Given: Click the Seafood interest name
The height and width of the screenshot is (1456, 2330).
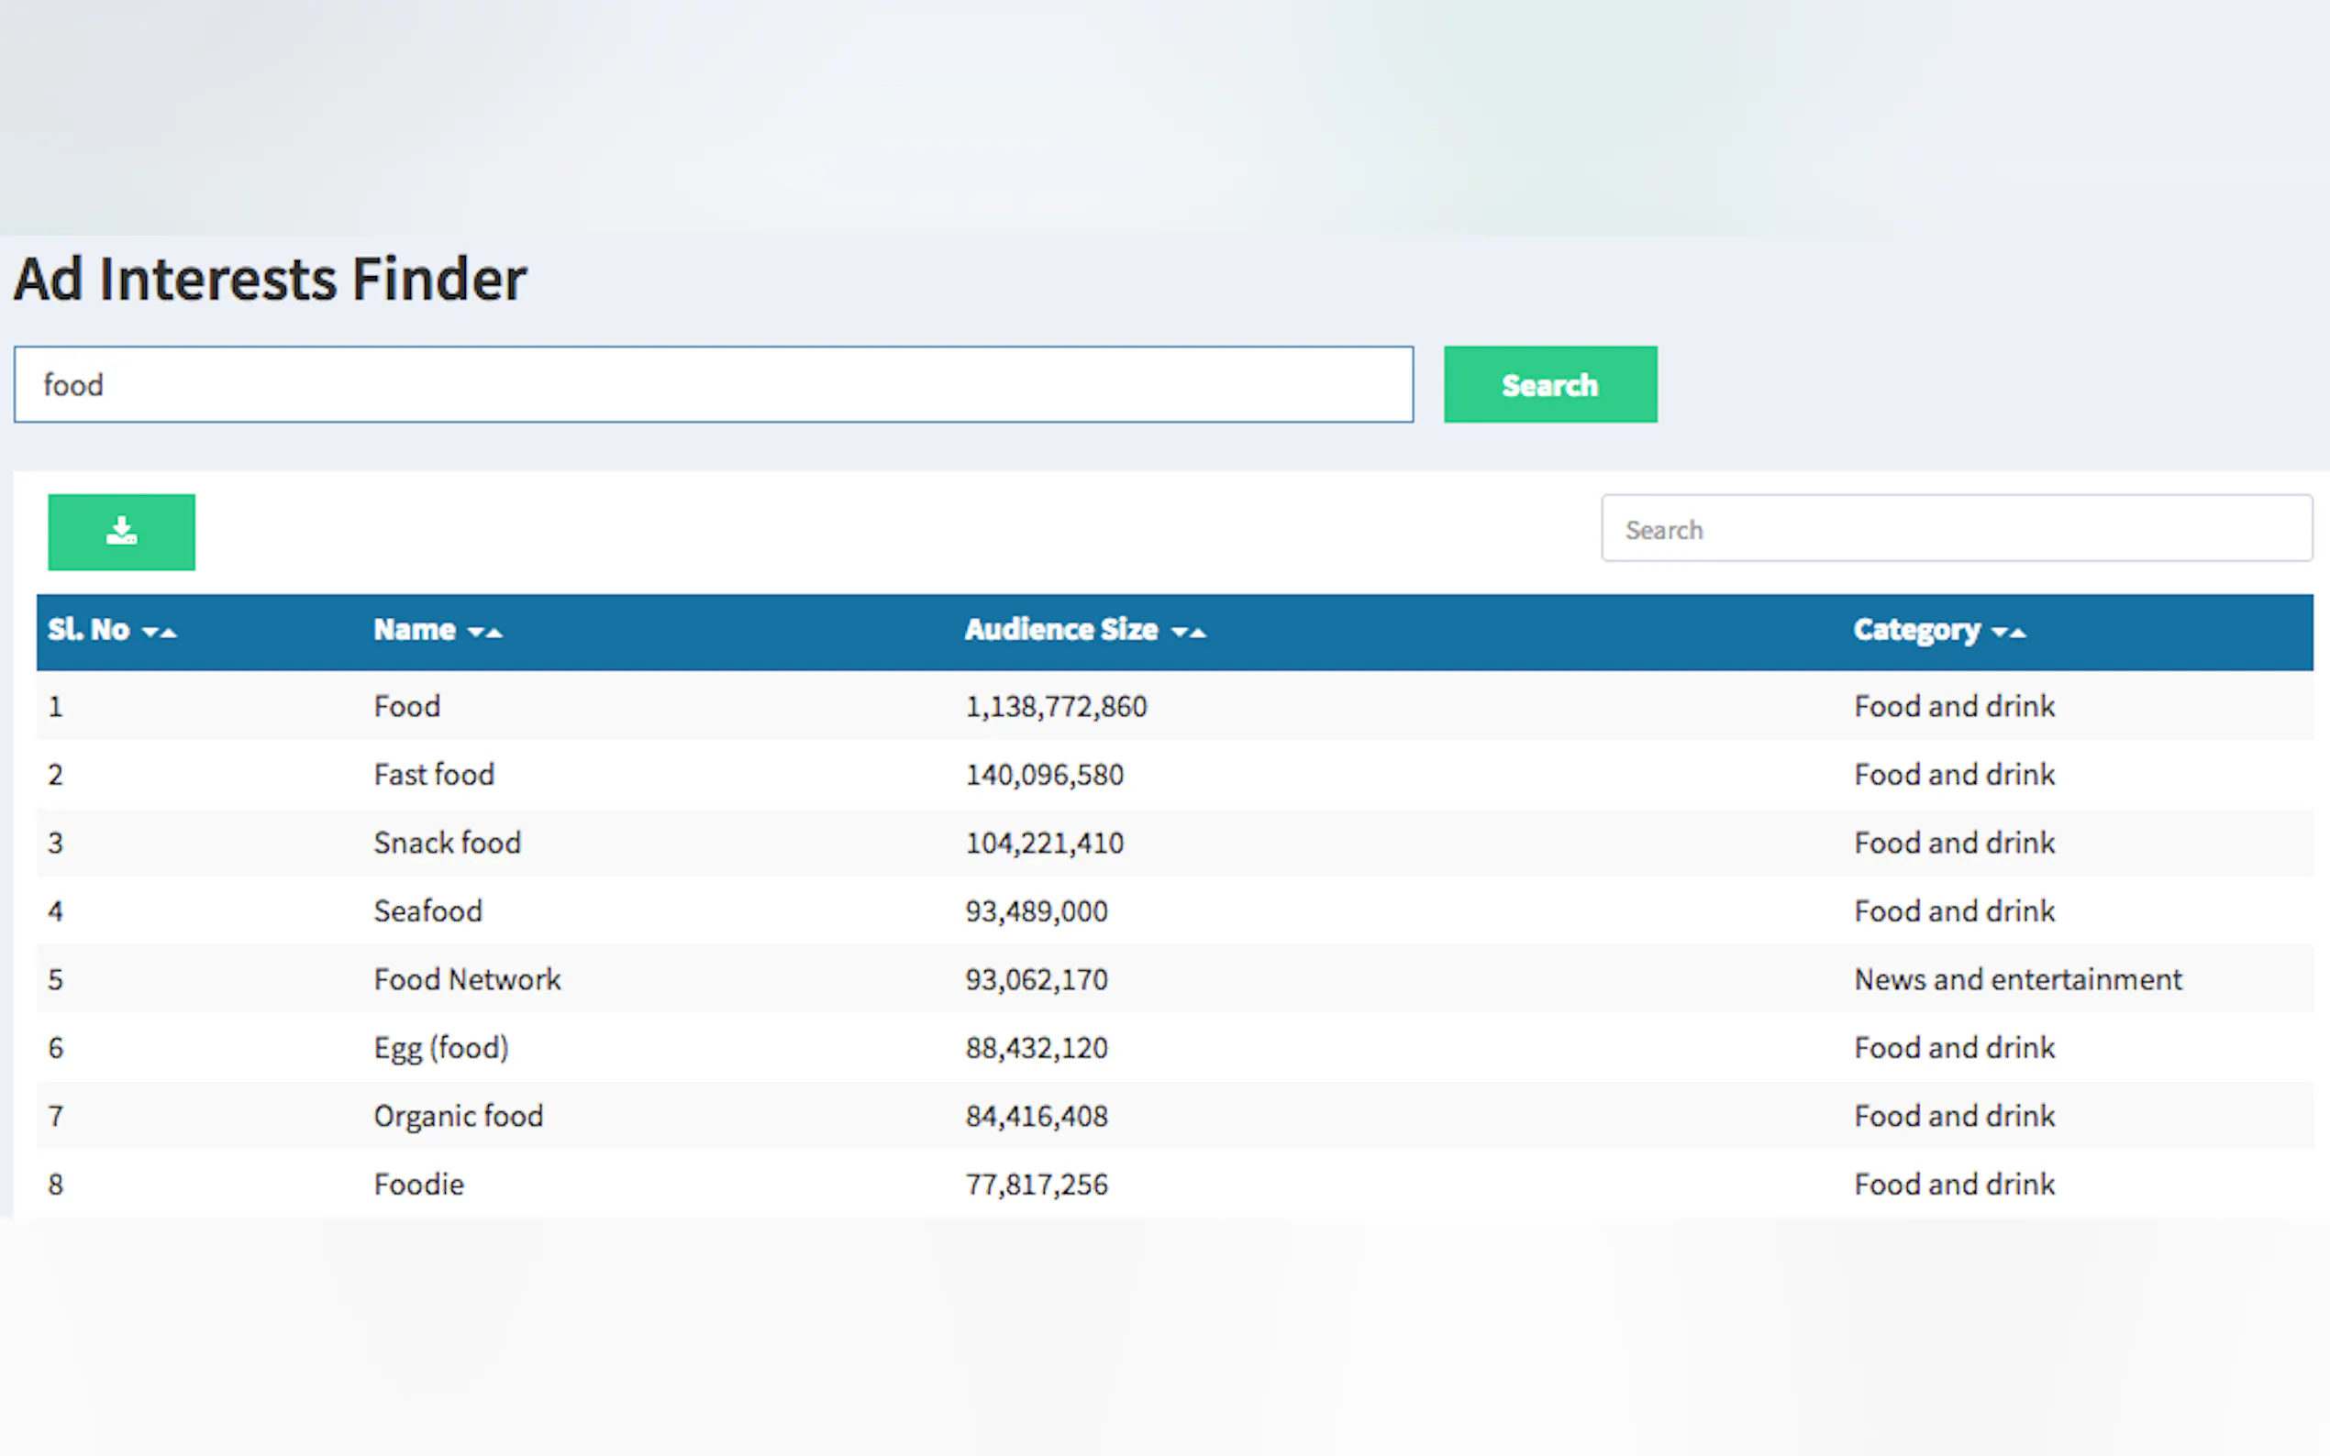Looking at the screenshot, I should (427, 911).
